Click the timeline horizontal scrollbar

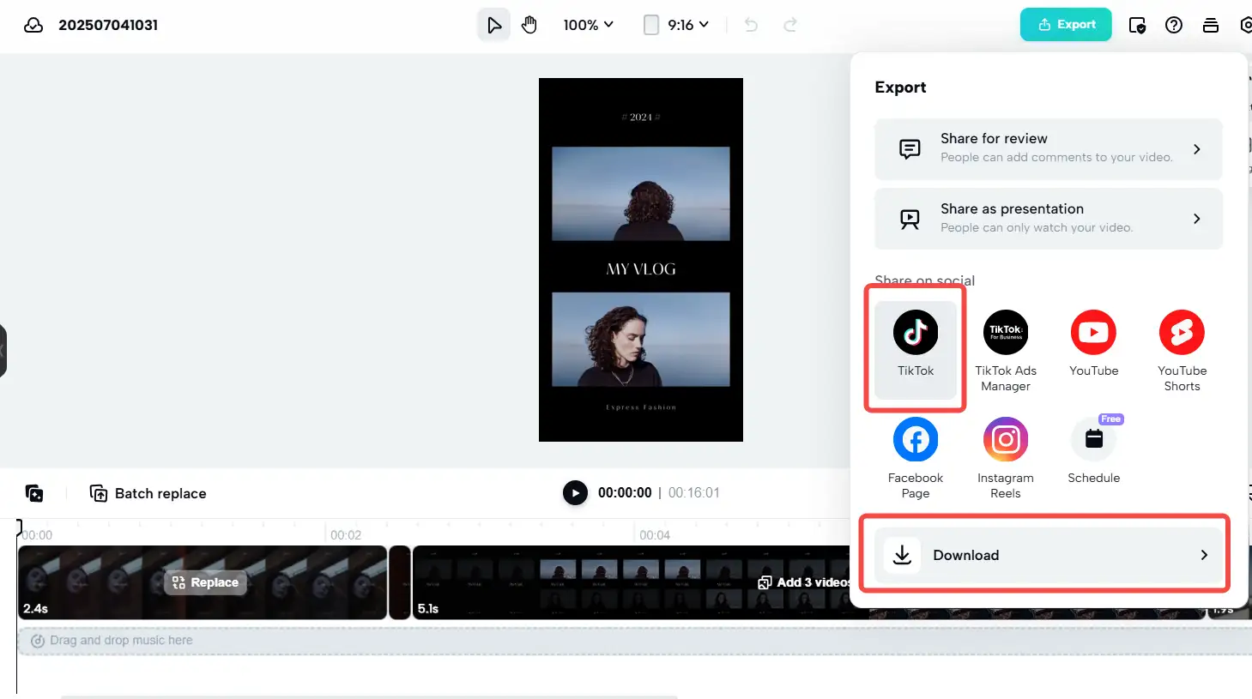tap(369, 696)
